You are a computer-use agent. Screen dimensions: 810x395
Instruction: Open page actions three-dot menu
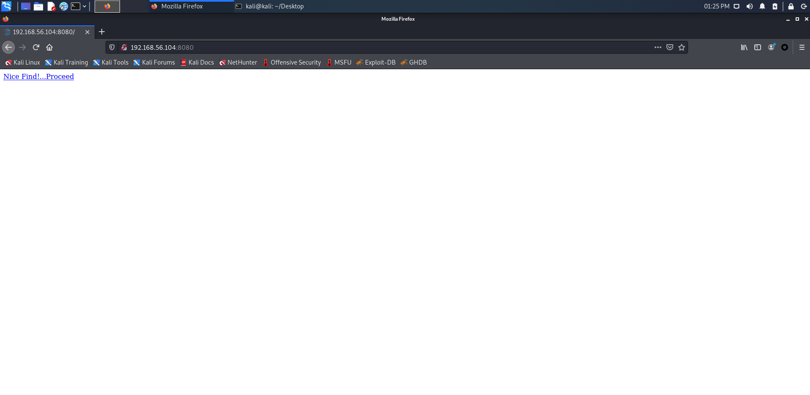658,47
